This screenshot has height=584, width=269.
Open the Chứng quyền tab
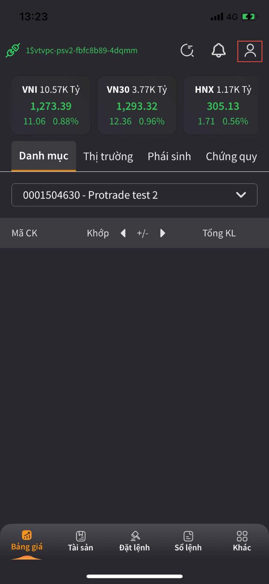pos(231,157)
